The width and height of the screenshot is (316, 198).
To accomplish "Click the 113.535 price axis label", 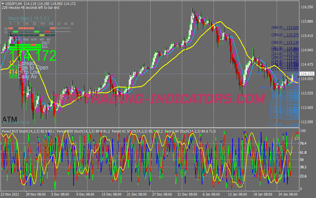I will pyautogui.click(x=307, y=93).
